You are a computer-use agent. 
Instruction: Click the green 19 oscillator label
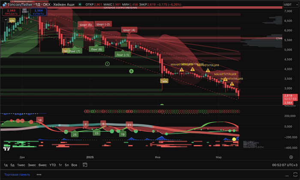coord(123,134)
